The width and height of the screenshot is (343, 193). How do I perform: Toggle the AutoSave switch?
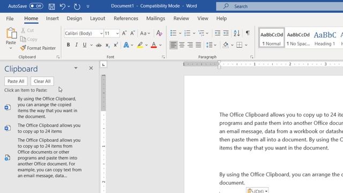36,6
